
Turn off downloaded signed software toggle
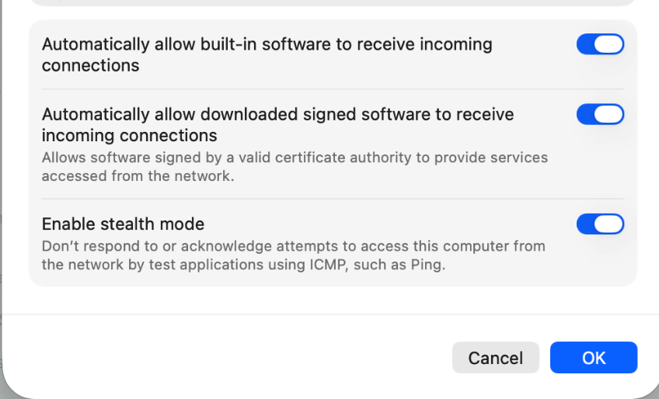600,114
